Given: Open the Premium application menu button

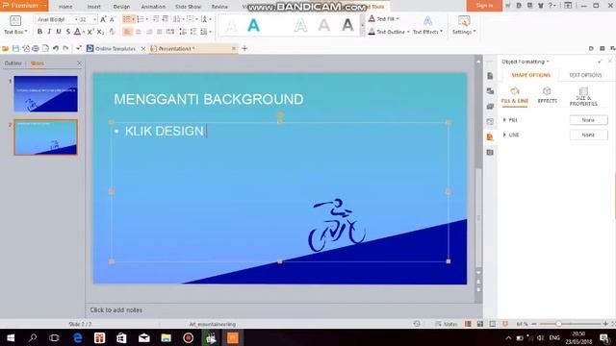Looking at the screenshot, I should (x=24, y=6).
